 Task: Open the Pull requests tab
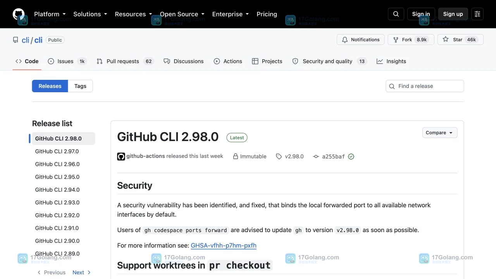pyautogui.click(x=125, y=61)
